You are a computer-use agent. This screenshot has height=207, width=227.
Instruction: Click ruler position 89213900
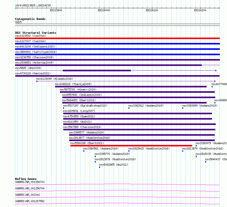click(x=56, y=10)
